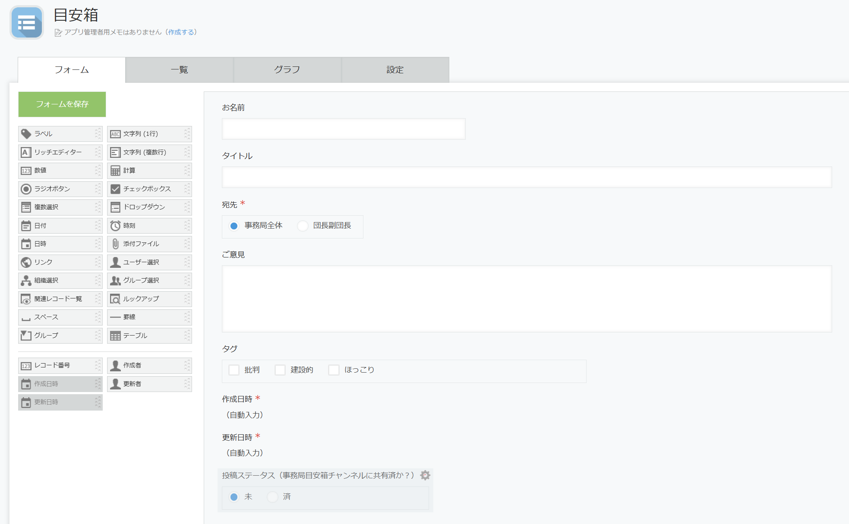Open the 設定 tab
Viewport: 849px width, 524px height.
pyautogui.click(x=395, y=70)
